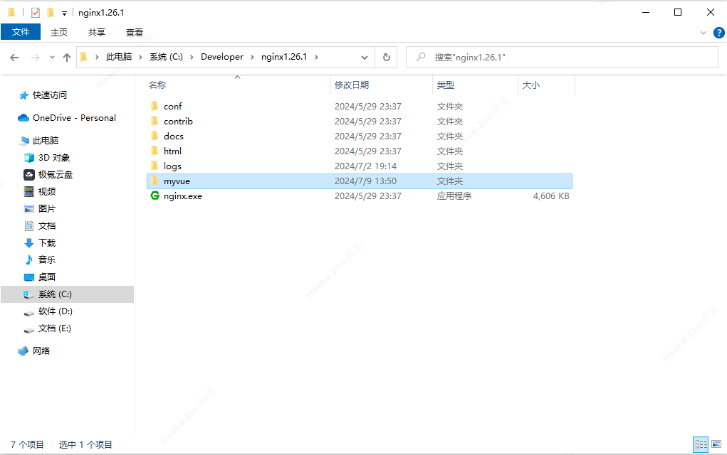Switch to details view in status bar

700,444
